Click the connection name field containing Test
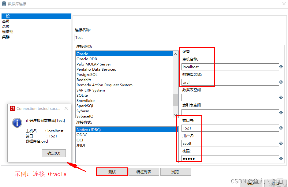Screen dimensions: 288x187 pos(180,37)
